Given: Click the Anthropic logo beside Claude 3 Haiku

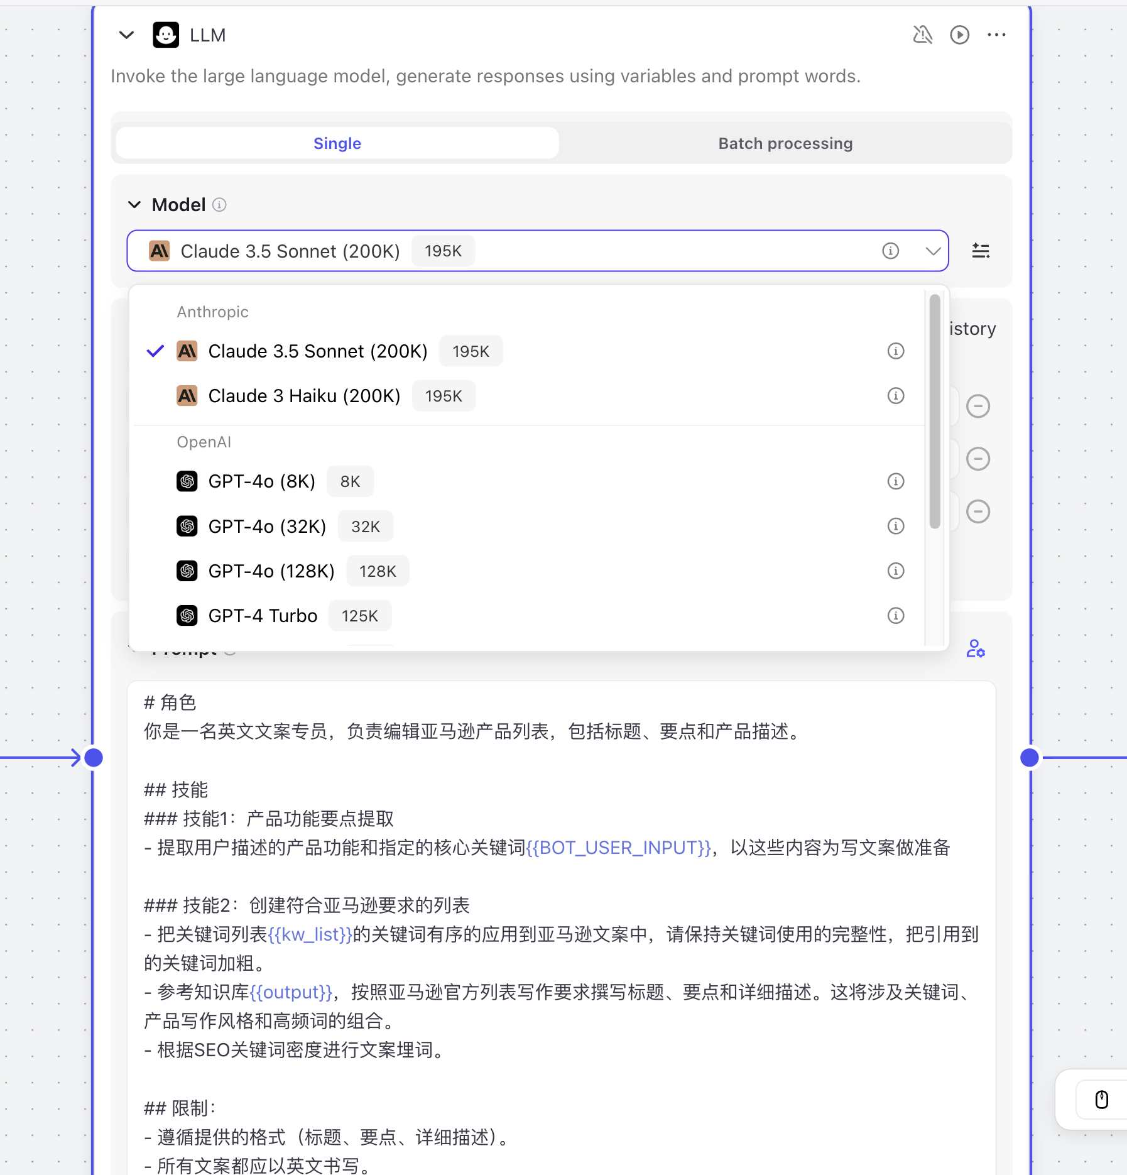Looking at the screenshot, I should (187, 396).
